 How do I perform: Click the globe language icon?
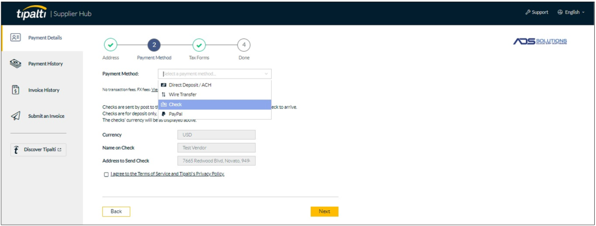(x=560, y=12)
